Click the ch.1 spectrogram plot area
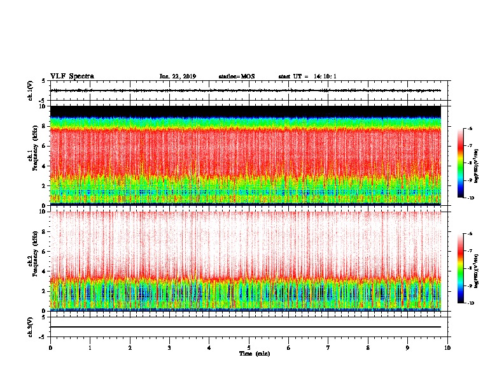 [246, 155]
